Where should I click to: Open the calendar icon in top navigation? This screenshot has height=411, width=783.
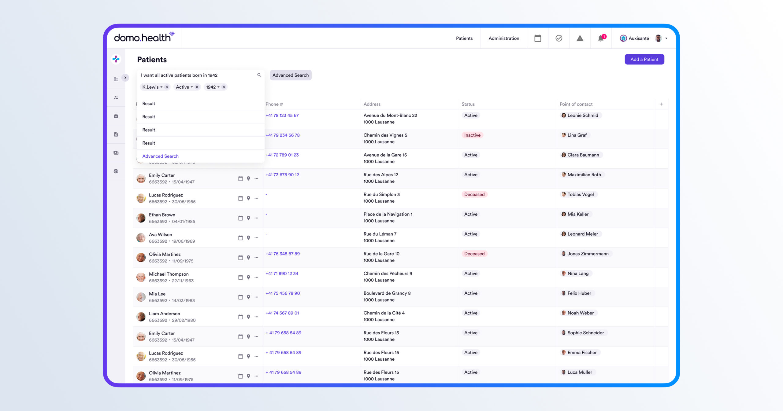coord(537,38)
